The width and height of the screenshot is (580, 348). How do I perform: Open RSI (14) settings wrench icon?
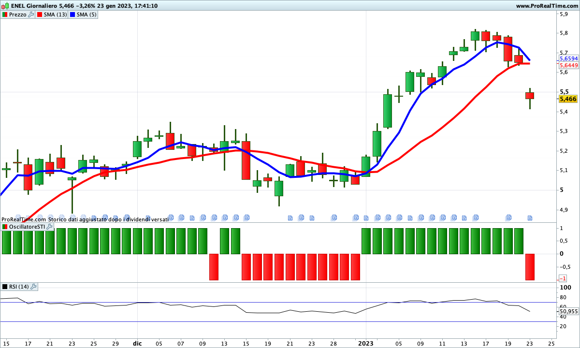[33, 287]
